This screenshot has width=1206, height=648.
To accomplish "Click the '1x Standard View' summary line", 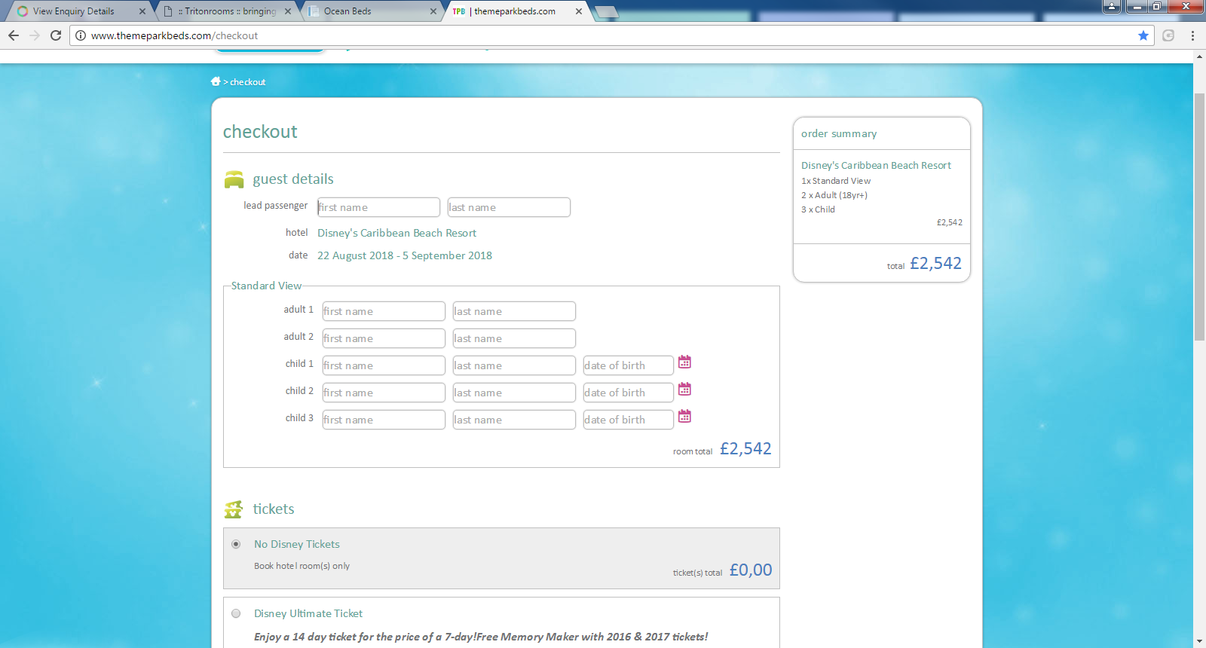I will (836, 181).
